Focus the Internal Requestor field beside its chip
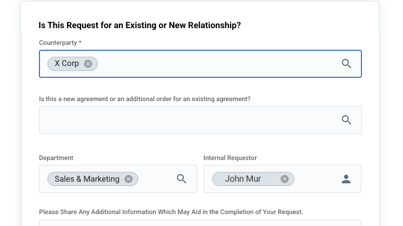The height and width of the screenshot is (226, 403). (315, 179)
